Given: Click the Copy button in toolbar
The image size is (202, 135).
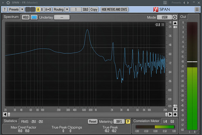Looking at the screenshot, I should click(x=94, y=9).
